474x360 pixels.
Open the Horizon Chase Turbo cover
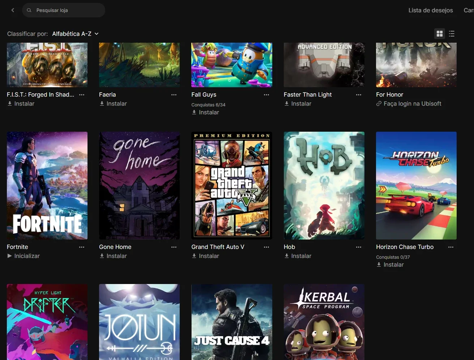tap(416, 186)
